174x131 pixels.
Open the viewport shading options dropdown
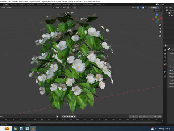pos(161,8)
